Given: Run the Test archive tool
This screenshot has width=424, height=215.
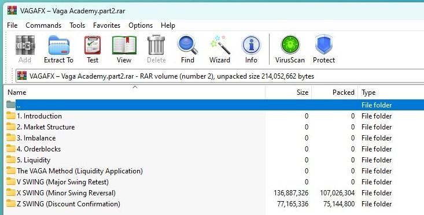Looking at the screenshot, I should tap(93, 45).
